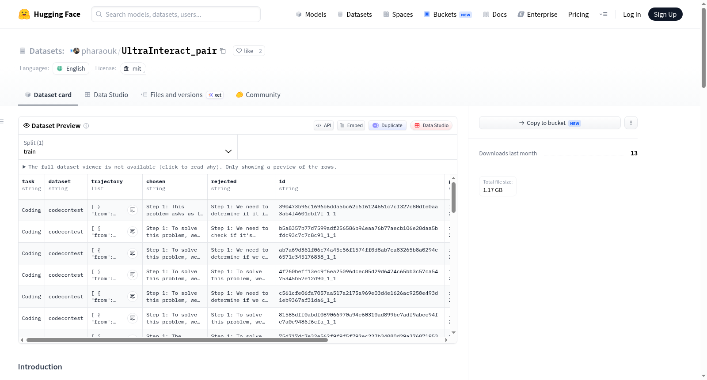This screenshot has width=707, height=380.
Task: Click the vertical scrollbar of the preview table
Action: point(453,197)
